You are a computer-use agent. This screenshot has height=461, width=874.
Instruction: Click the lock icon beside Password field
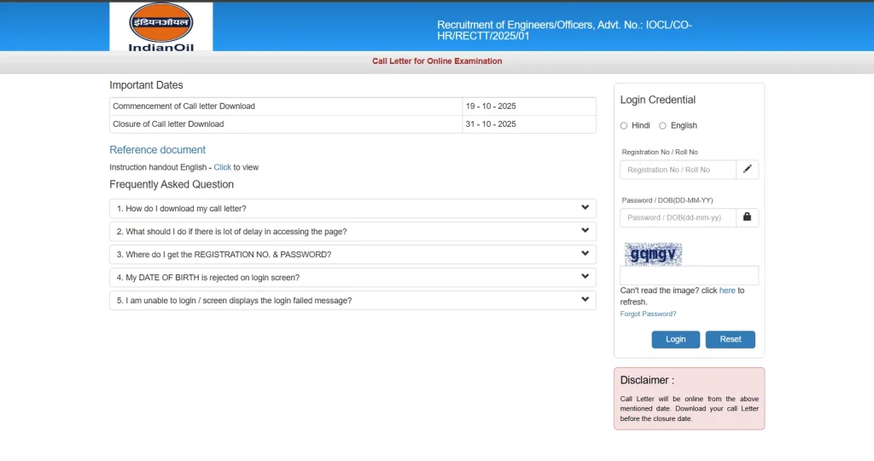747,217
